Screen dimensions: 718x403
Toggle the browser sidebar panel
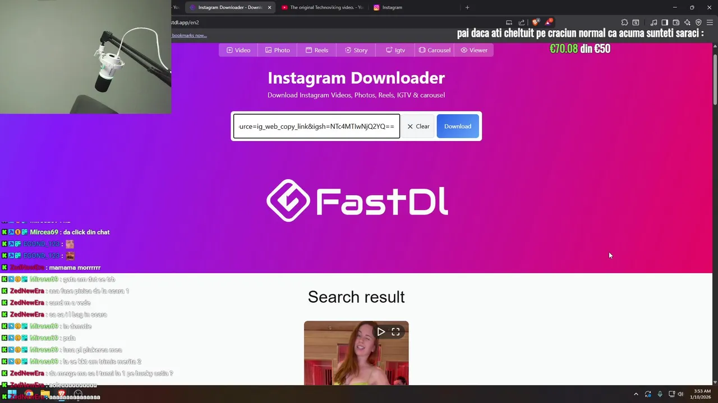pos(665,22)
